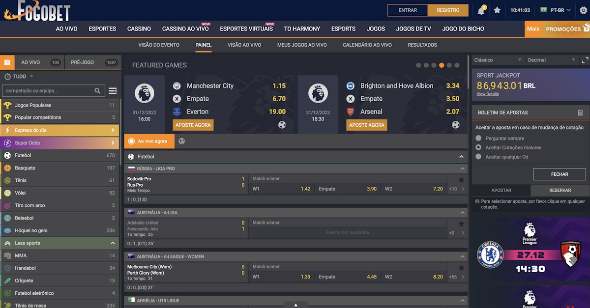The image size is (590, 308).
Task: Click the Popular competitions trophy icon
Action: coord(7,117)
